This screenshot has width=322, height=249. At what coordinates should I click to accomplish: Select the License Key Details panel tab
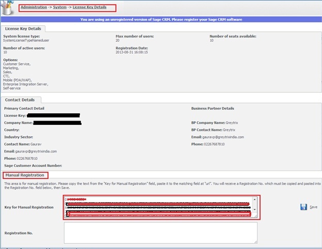pos(24,29)
